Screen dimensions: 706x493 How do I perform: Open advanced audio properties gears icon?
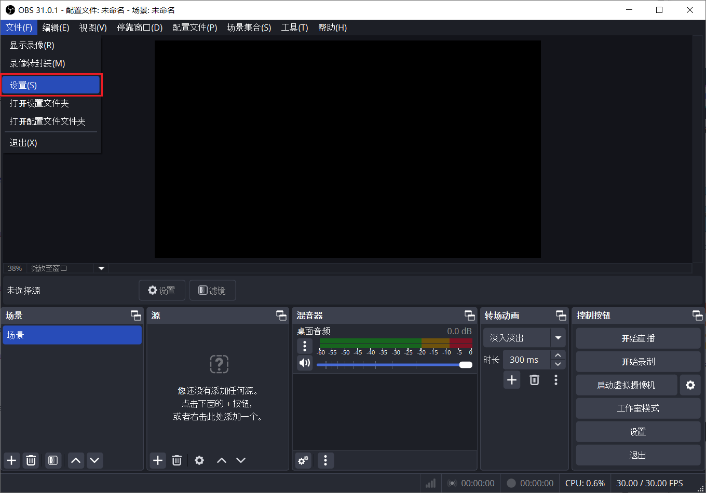tap(303, 460)
